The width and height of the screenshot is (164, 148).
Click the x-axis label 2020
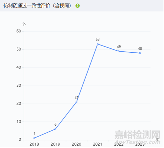pos(76,144)
